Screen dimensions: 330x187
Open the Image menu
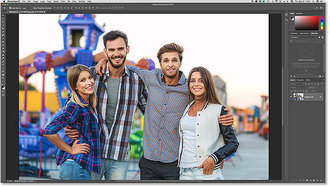pyautogui.click(x=36, y=1)
